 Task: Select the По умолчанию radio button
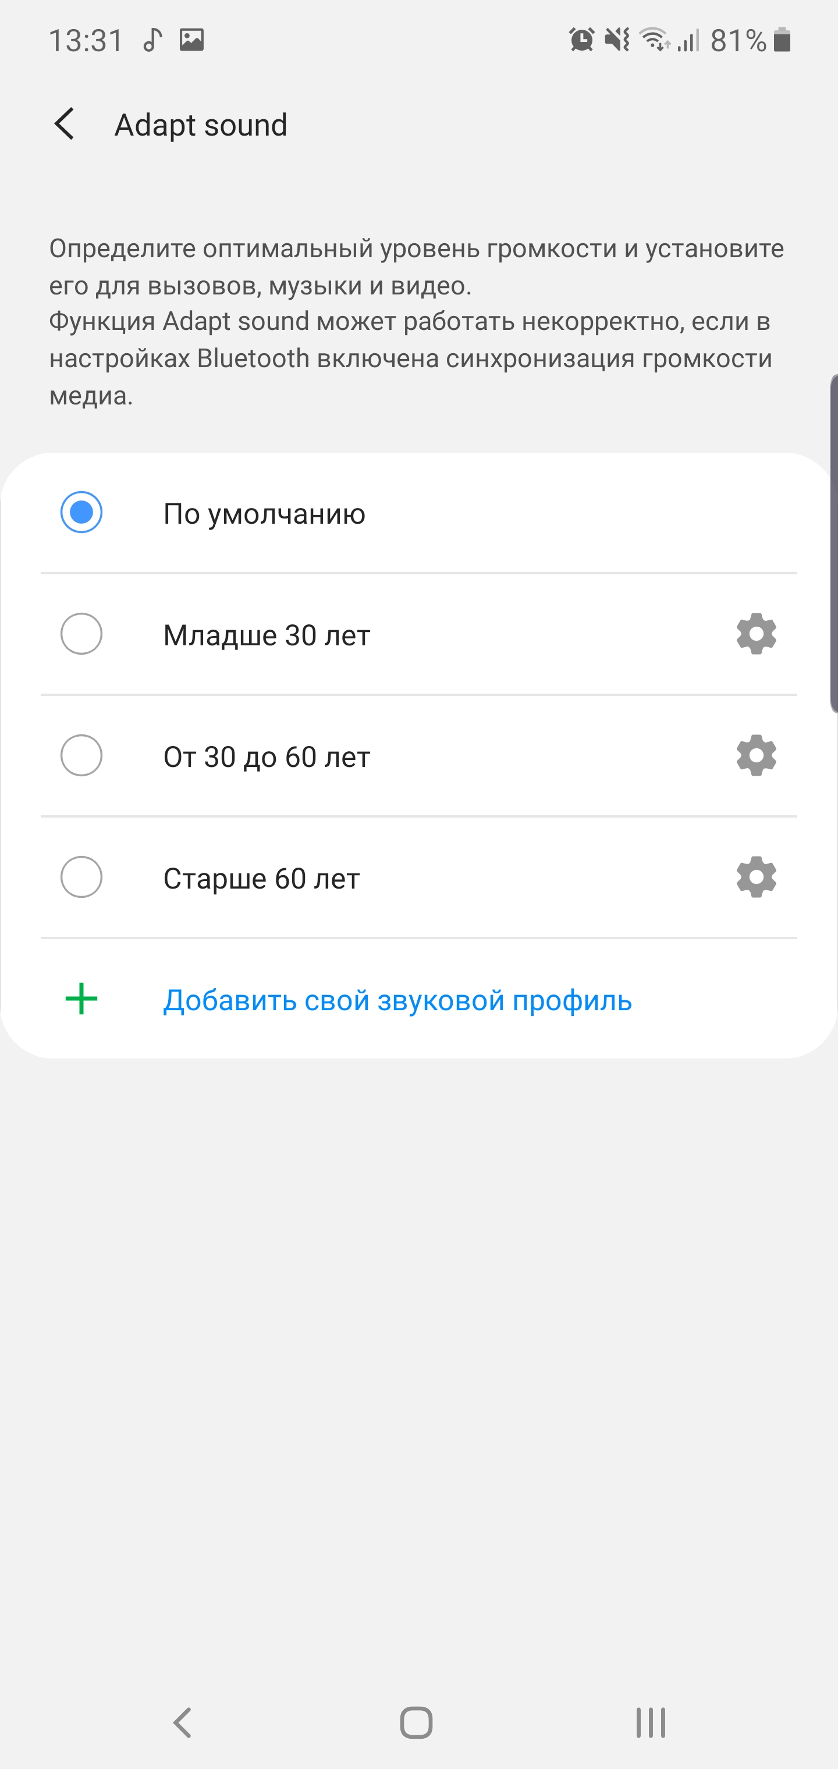click(81, 512)
